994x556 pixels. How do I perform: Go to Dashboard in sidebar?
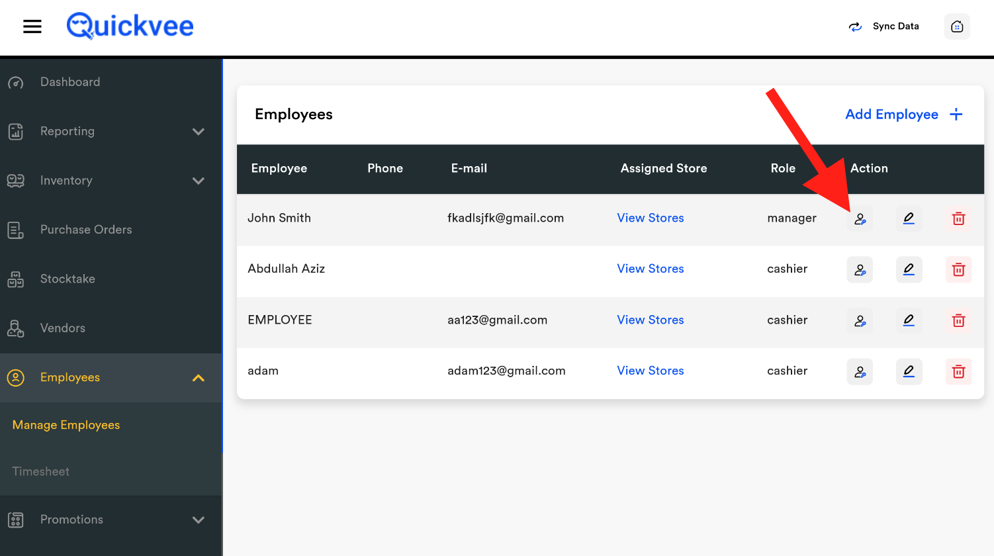(x=70, y=82)
